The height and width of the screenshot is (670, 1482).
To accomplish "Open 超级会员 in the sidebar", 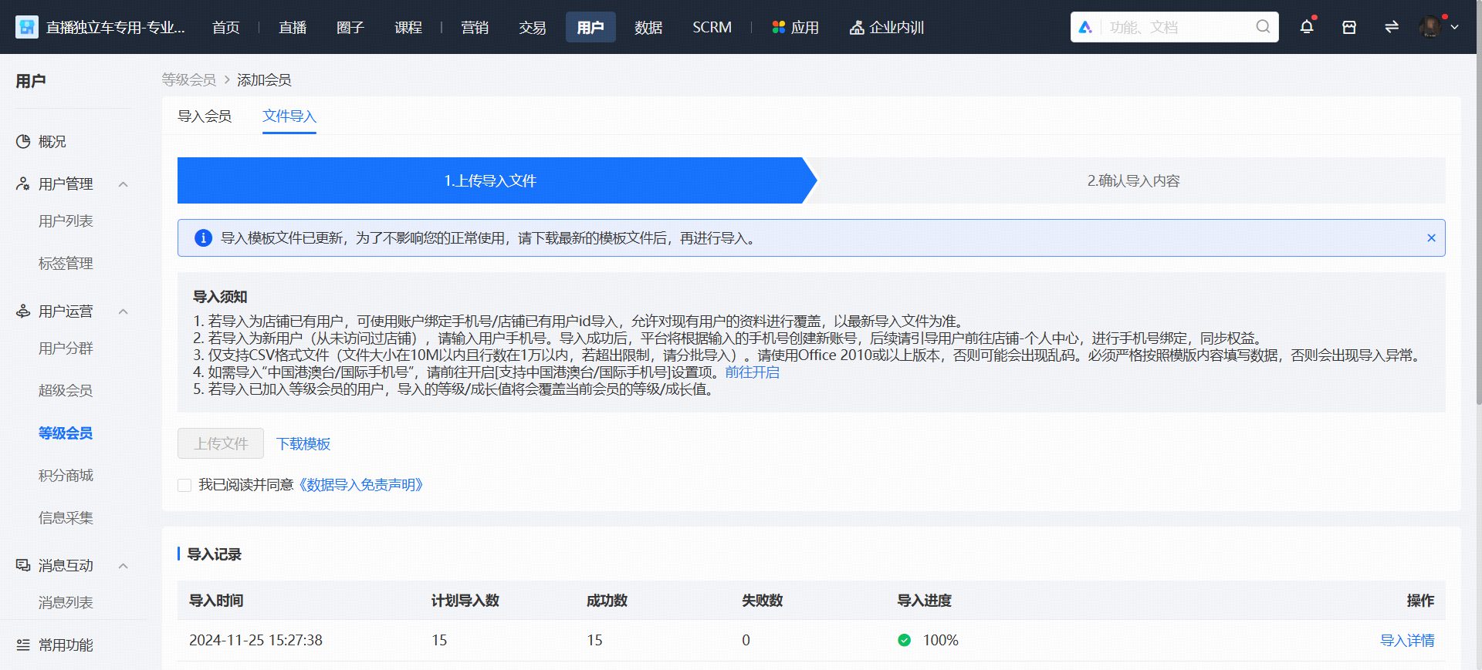I will [66, 391].
